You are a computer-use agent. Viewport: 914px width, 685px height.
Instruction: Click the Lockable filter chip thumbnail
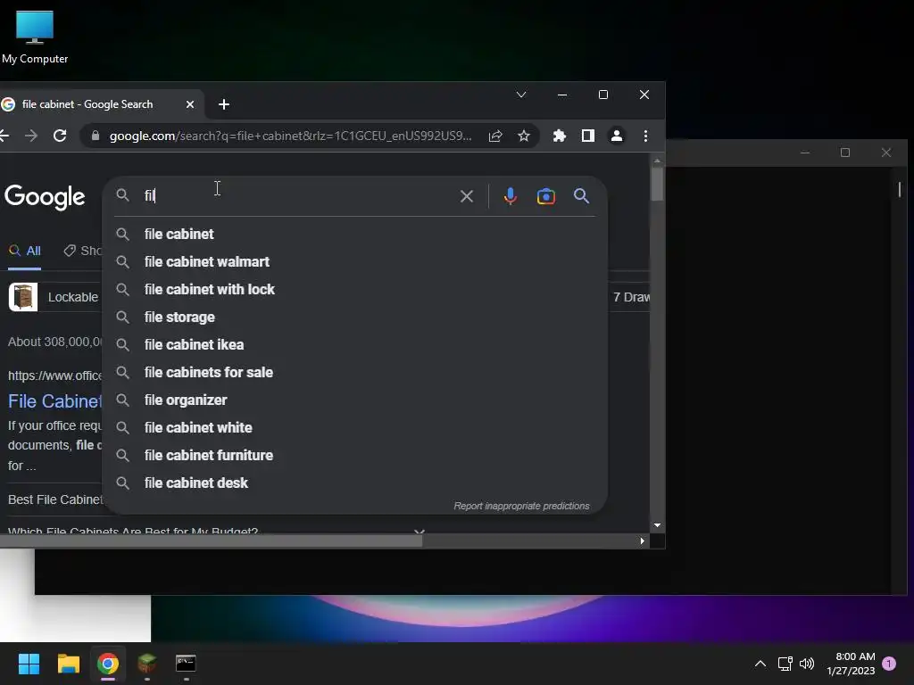[23, 297]
